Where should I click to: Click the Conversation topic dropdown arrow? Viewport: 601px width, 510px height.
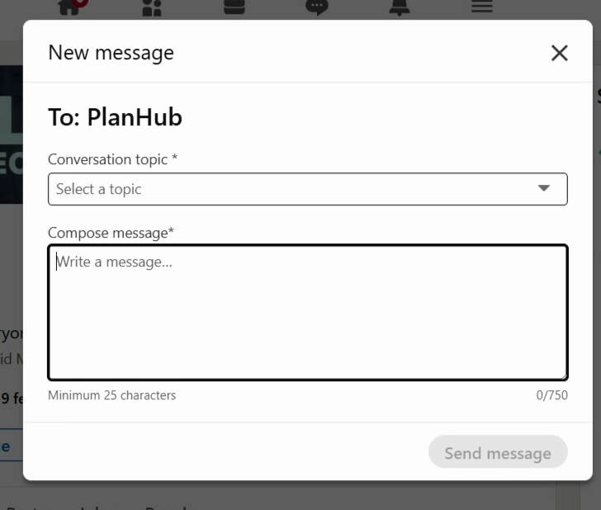543,188
